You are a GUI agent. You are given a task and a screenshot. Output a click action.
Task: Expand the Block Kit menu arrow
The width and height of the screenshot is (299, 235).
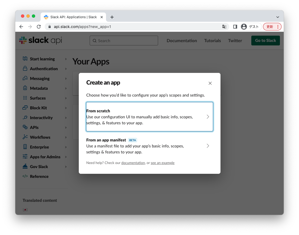[x=66, y=108]
